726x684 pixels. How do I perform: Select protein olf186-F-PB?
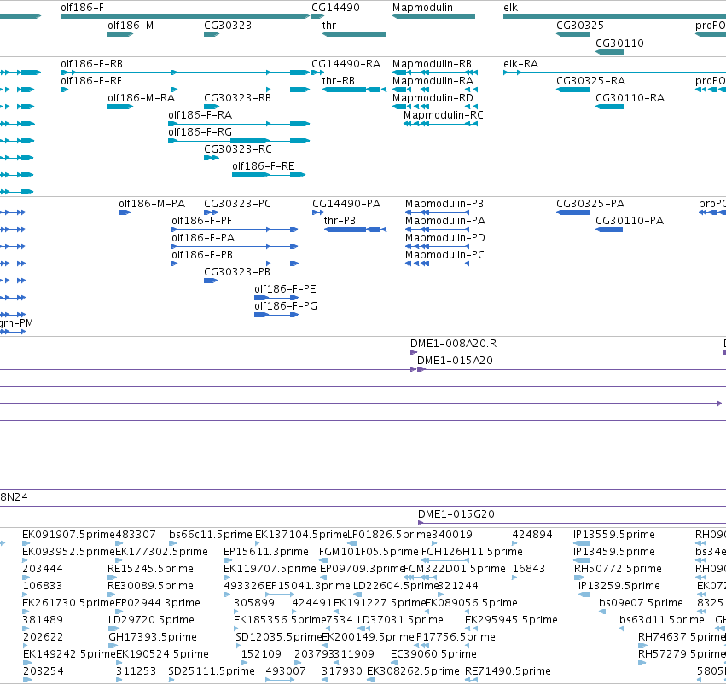point(235,264)
